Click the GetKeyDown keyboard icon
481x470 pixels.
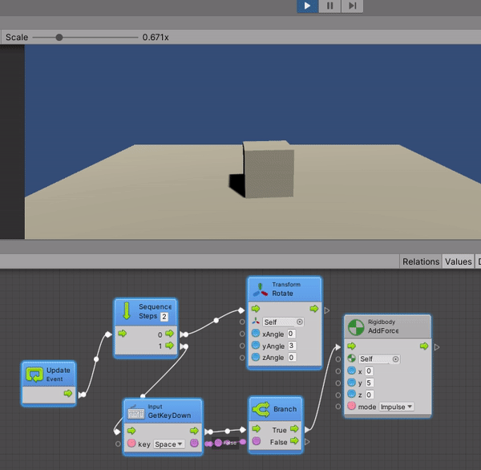pos(135,411)
